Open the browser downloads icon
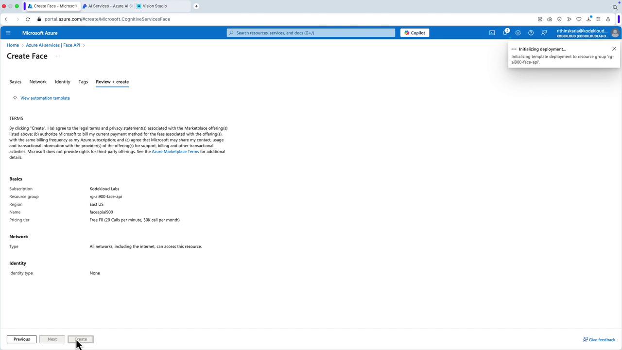The width and height of the screenshot is (622, 350). [588, 19]
